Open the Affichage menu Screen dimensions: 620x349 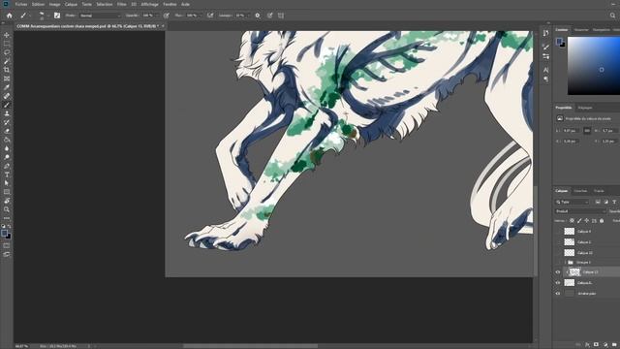[x=149, y=4]
